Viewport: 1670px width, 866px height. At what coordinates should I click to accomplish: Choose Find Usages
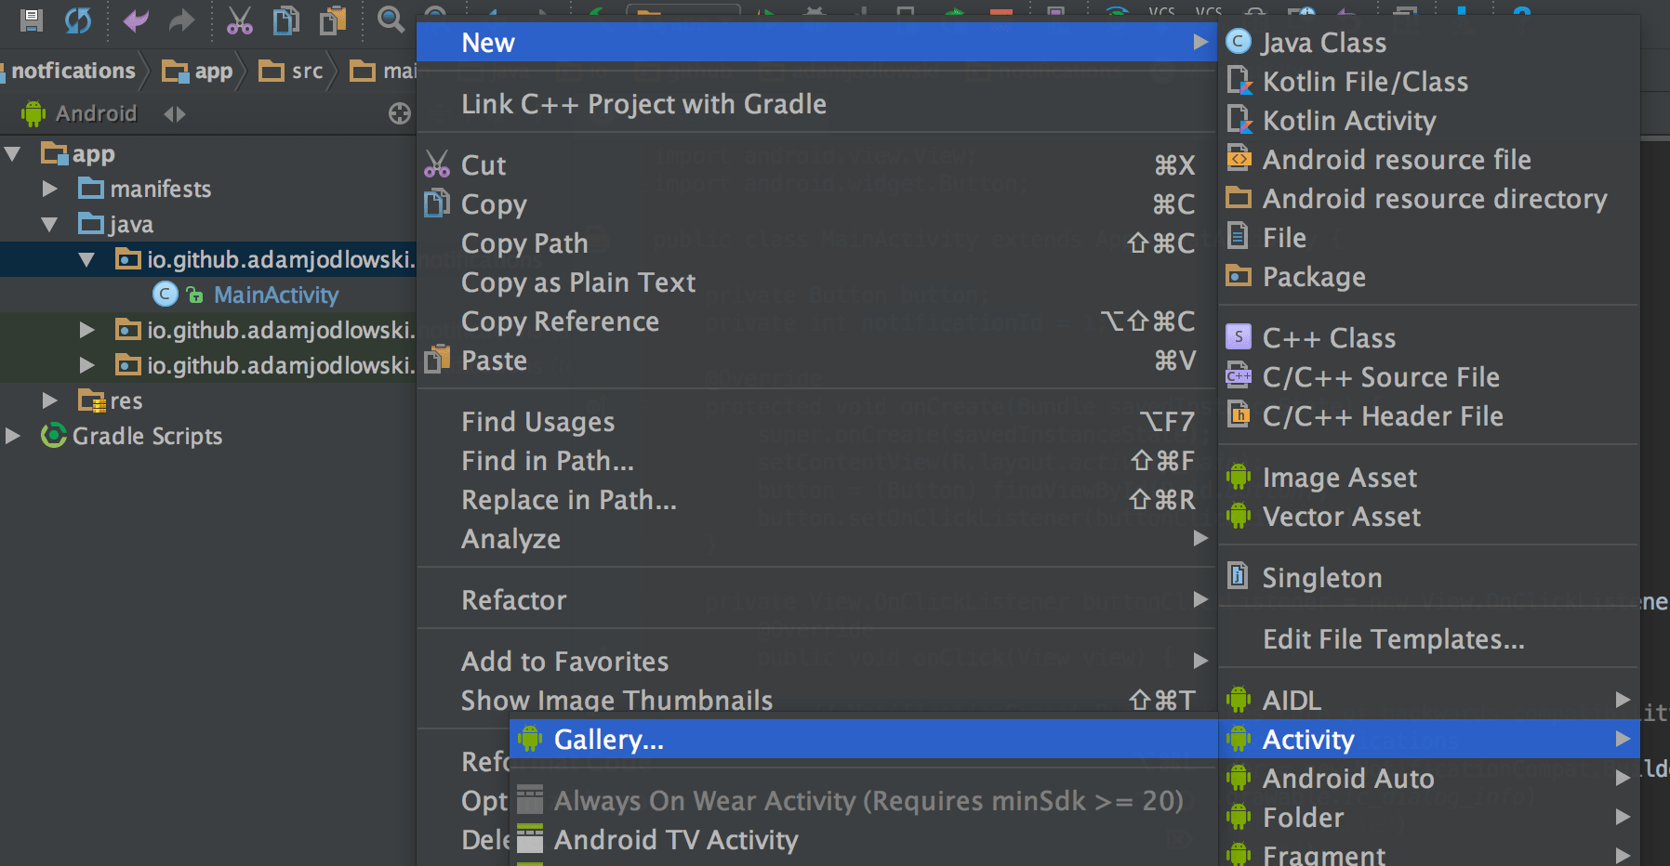coord(816,422)
